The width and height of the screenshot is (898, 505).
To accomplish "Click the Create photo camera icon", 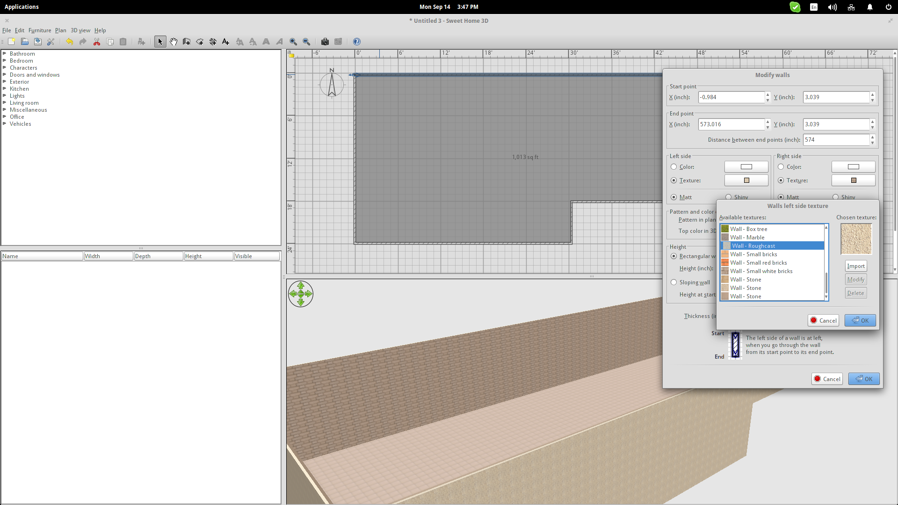I will [325, 42].
